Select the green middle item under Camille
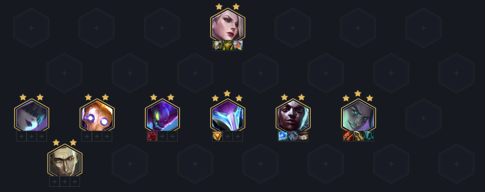 [x=228, y=45]
